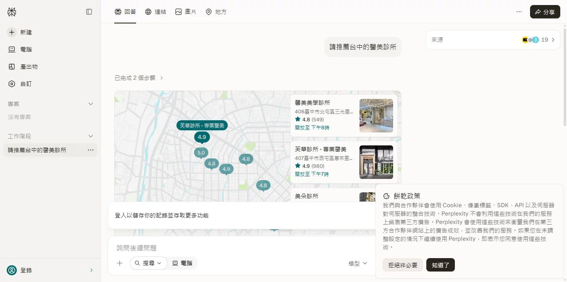Click the user message 請推薦台中的醫美診所
The height and width of the screenshot is (282, 567).
point(363,47)
